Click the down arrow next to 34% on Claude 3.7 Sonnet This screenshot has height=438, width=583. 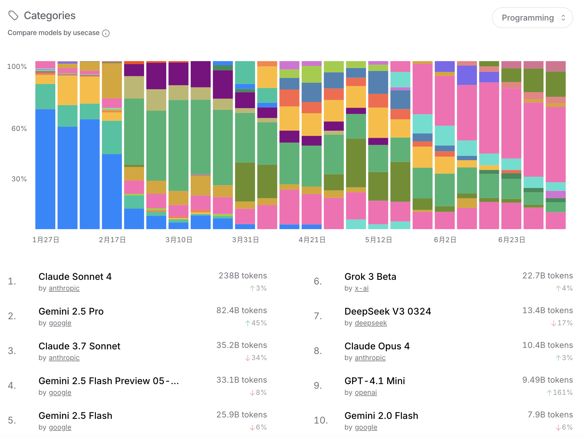(x=247, y=358)
